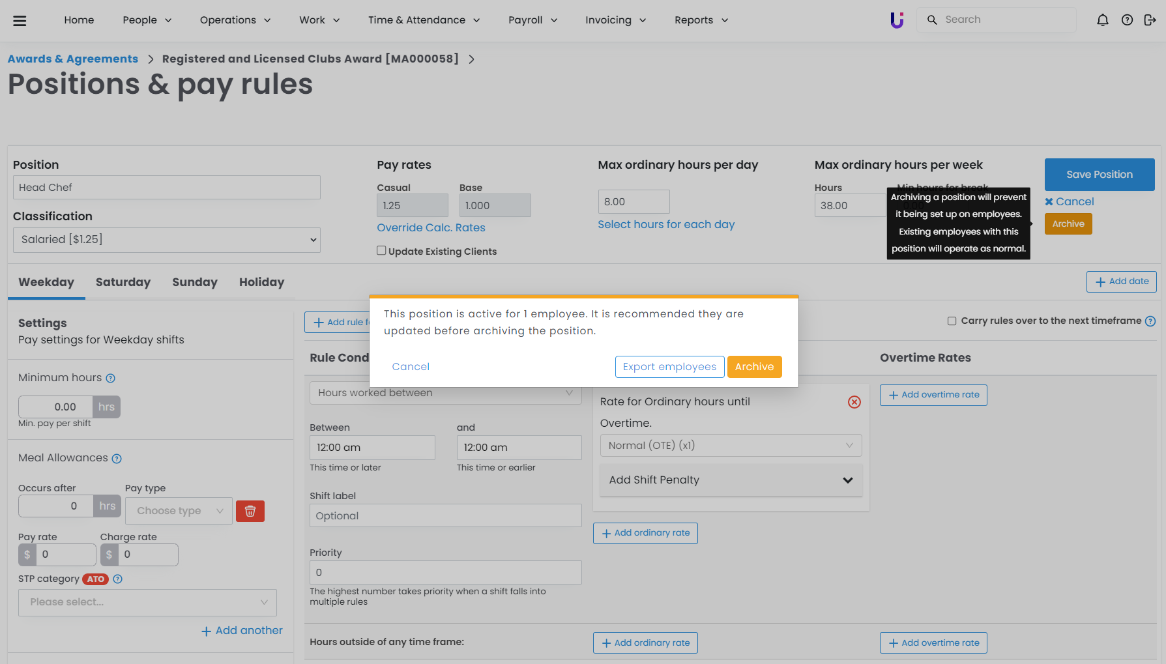The image size is (1166, 664).
Task: Open the Payroll menu
Action: [x=532, y=20]
